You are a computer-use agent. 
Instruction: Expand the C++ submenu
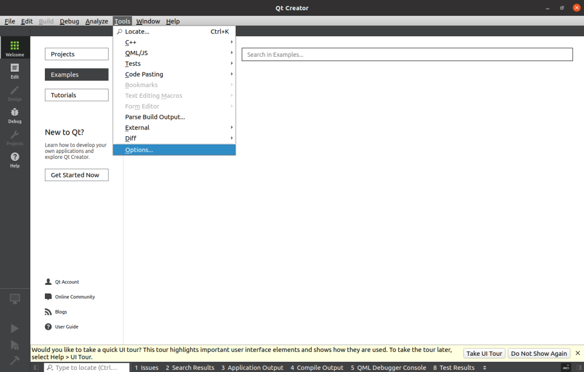click(174, 42)
